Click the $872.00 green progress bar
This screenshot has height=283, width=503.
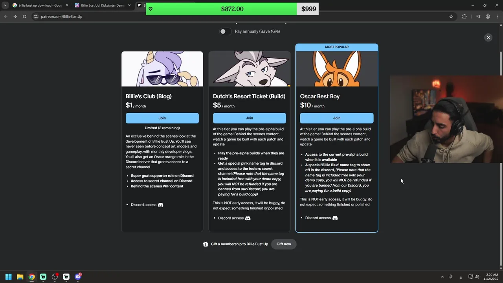[x=221, y=9]
